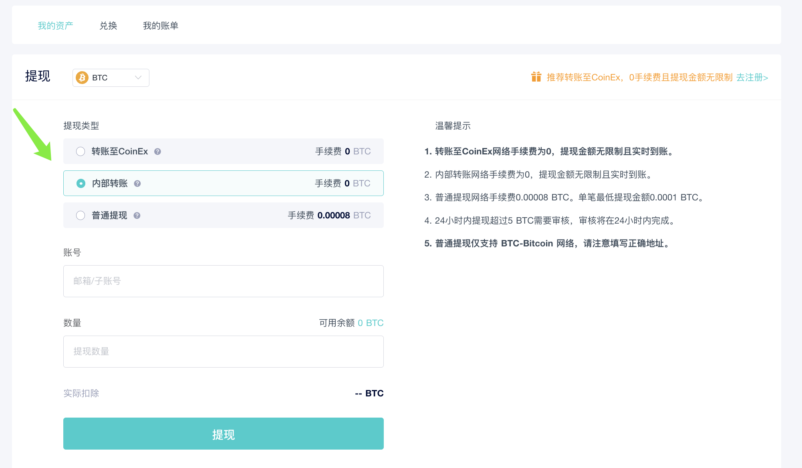Click tip 4 about 24小时内提现超过5 BTC
This screenshot has width=802, height=468.
coord(550,220)
